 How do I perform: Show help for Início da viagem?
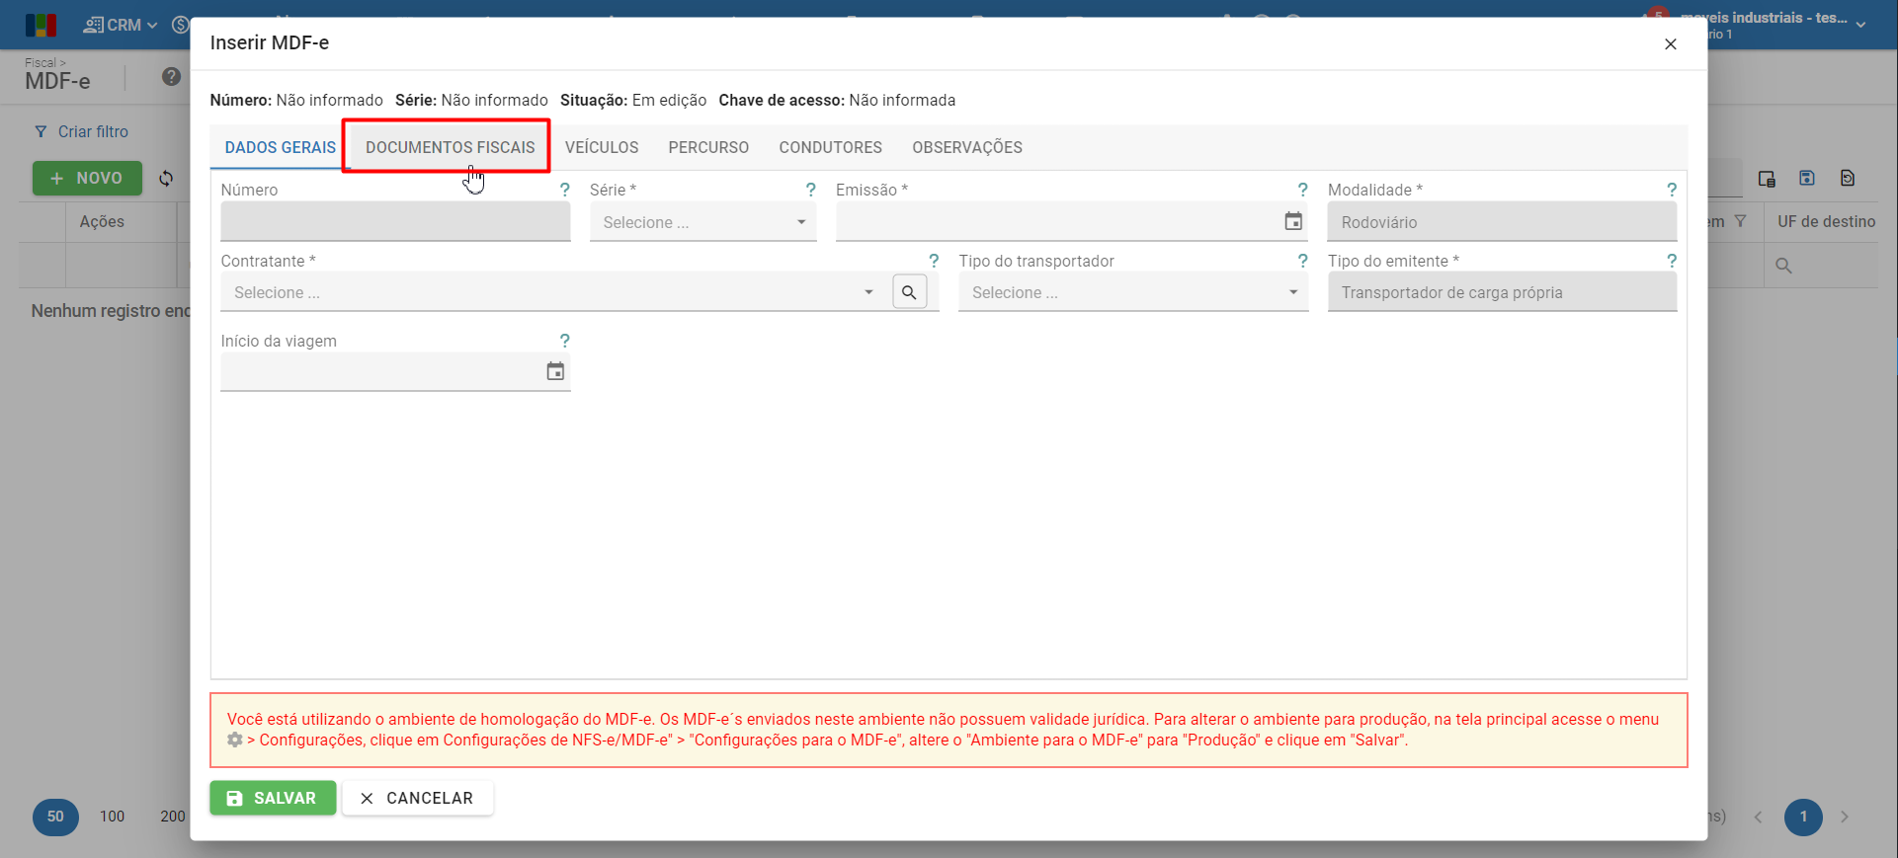tap(565, 341)
